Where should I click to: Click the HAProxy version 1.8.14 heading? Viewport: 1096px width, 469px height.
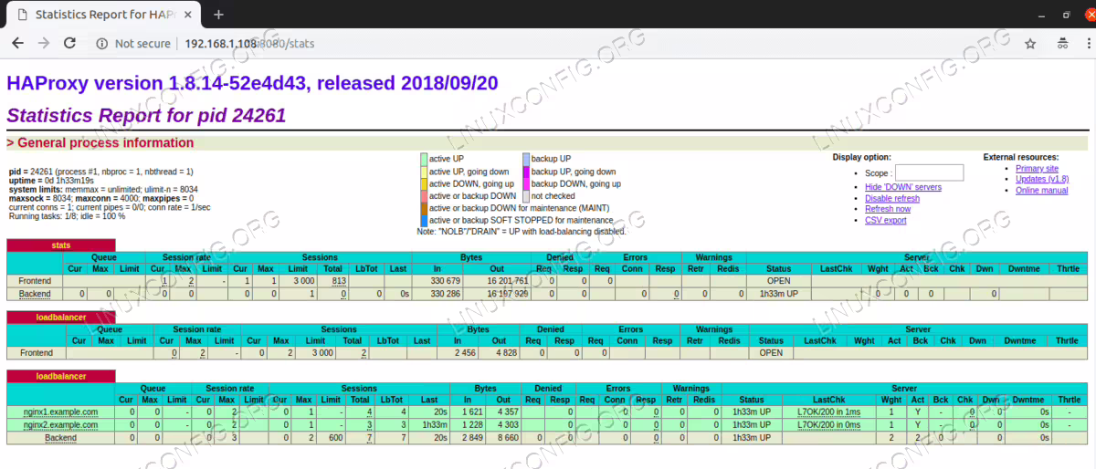(252, 83)
